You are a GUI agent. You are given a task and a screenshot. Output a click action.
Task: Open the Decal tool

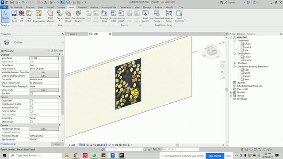point(59,15)
